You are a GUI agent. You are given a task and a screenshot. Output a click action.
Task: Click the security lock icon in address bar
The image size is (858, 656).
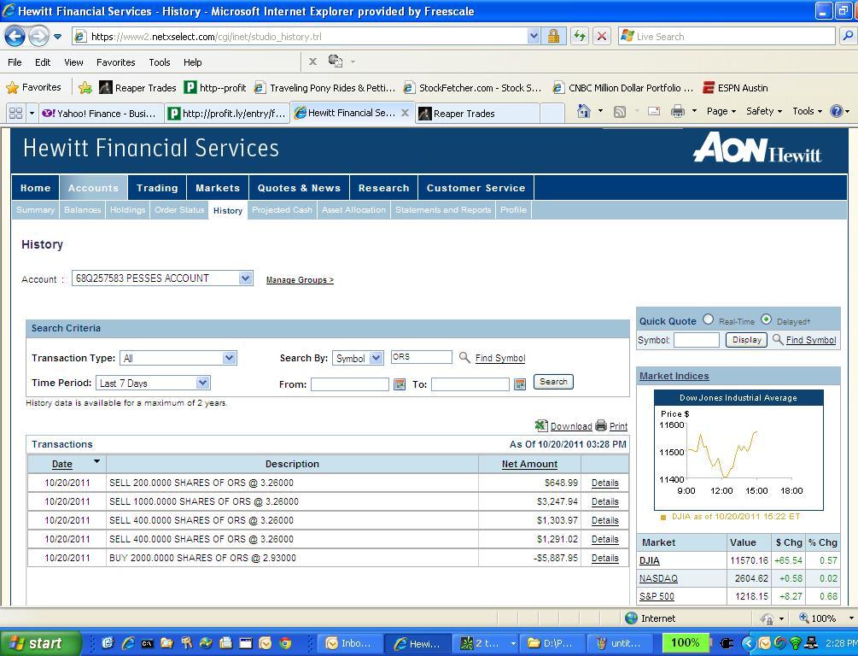click(554, 37)
